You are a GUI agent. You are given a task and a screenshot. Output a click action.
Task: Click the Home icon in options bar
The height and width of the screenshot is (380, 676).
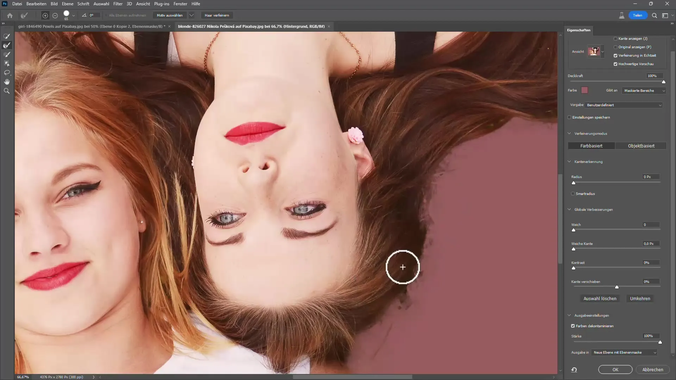click(x=10, y=15)
